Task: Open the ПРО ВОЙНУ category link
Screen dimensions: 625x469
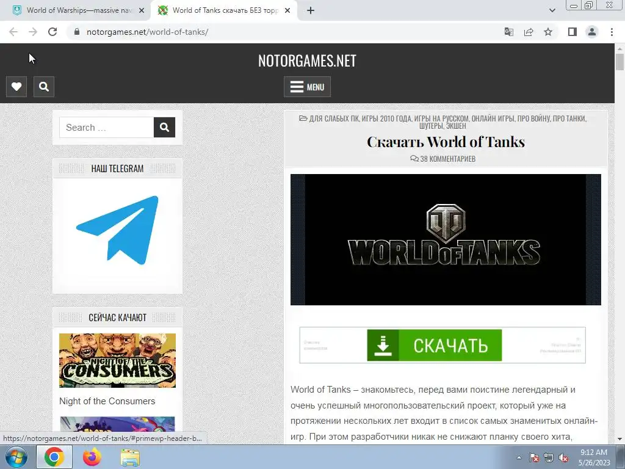Action: click(533, 118)
